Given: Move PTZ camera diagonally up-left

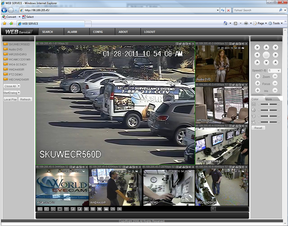Looking at the screenshot, I should pos(257,47).
